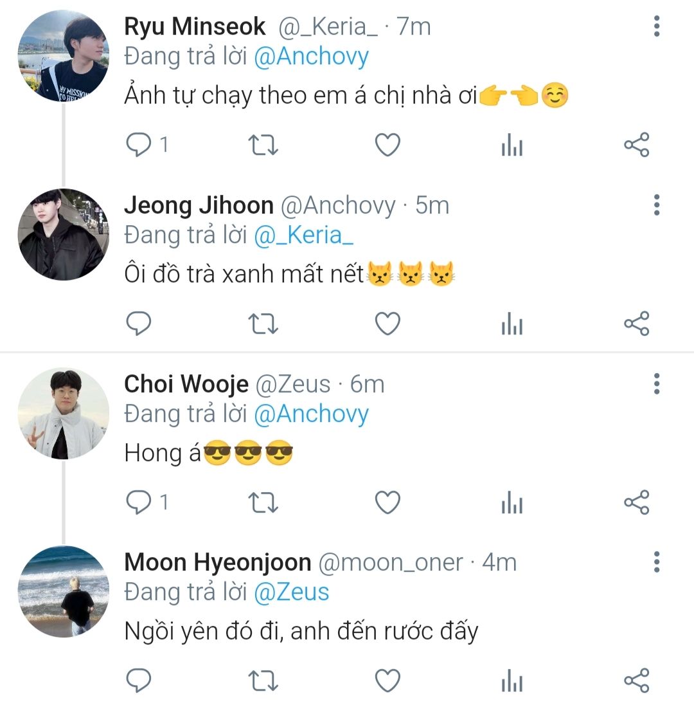
Task: Open the @Zeus mention in Moon Hyeonjoon's reply
Action: (292, 592)
